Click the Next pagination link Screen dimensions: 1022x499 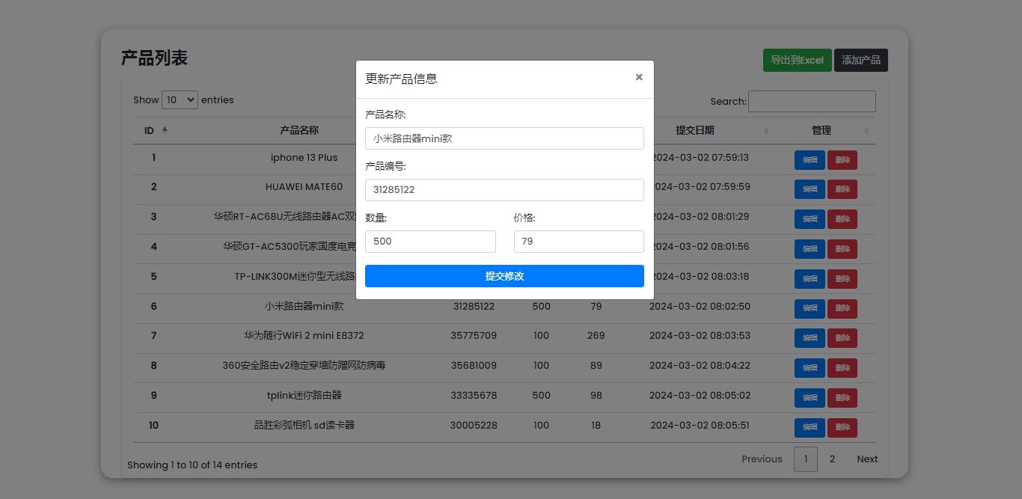867,459
